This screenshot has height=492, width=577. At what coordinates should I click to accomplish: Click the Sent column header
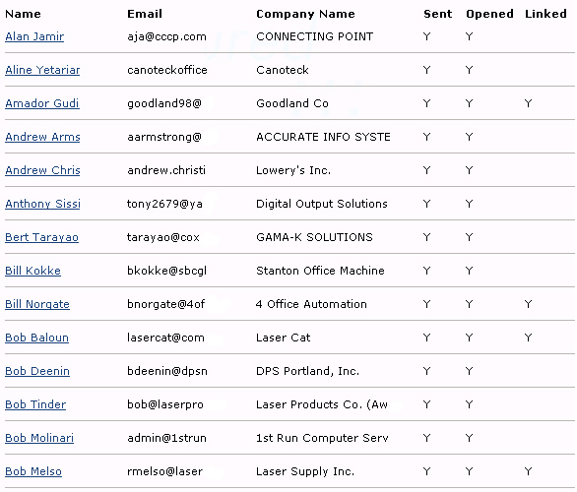coord(437,14)
